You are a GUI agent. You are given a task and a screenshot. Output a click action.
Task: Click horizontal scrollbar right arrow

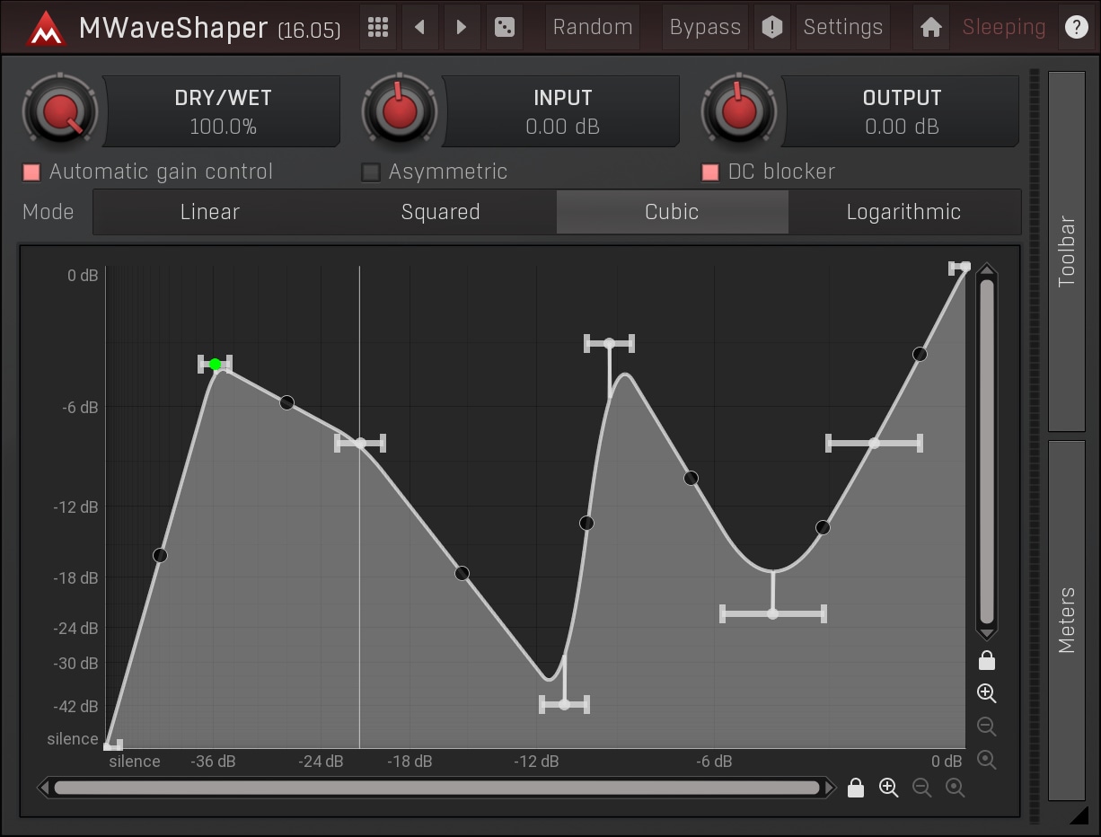(830, 788)
